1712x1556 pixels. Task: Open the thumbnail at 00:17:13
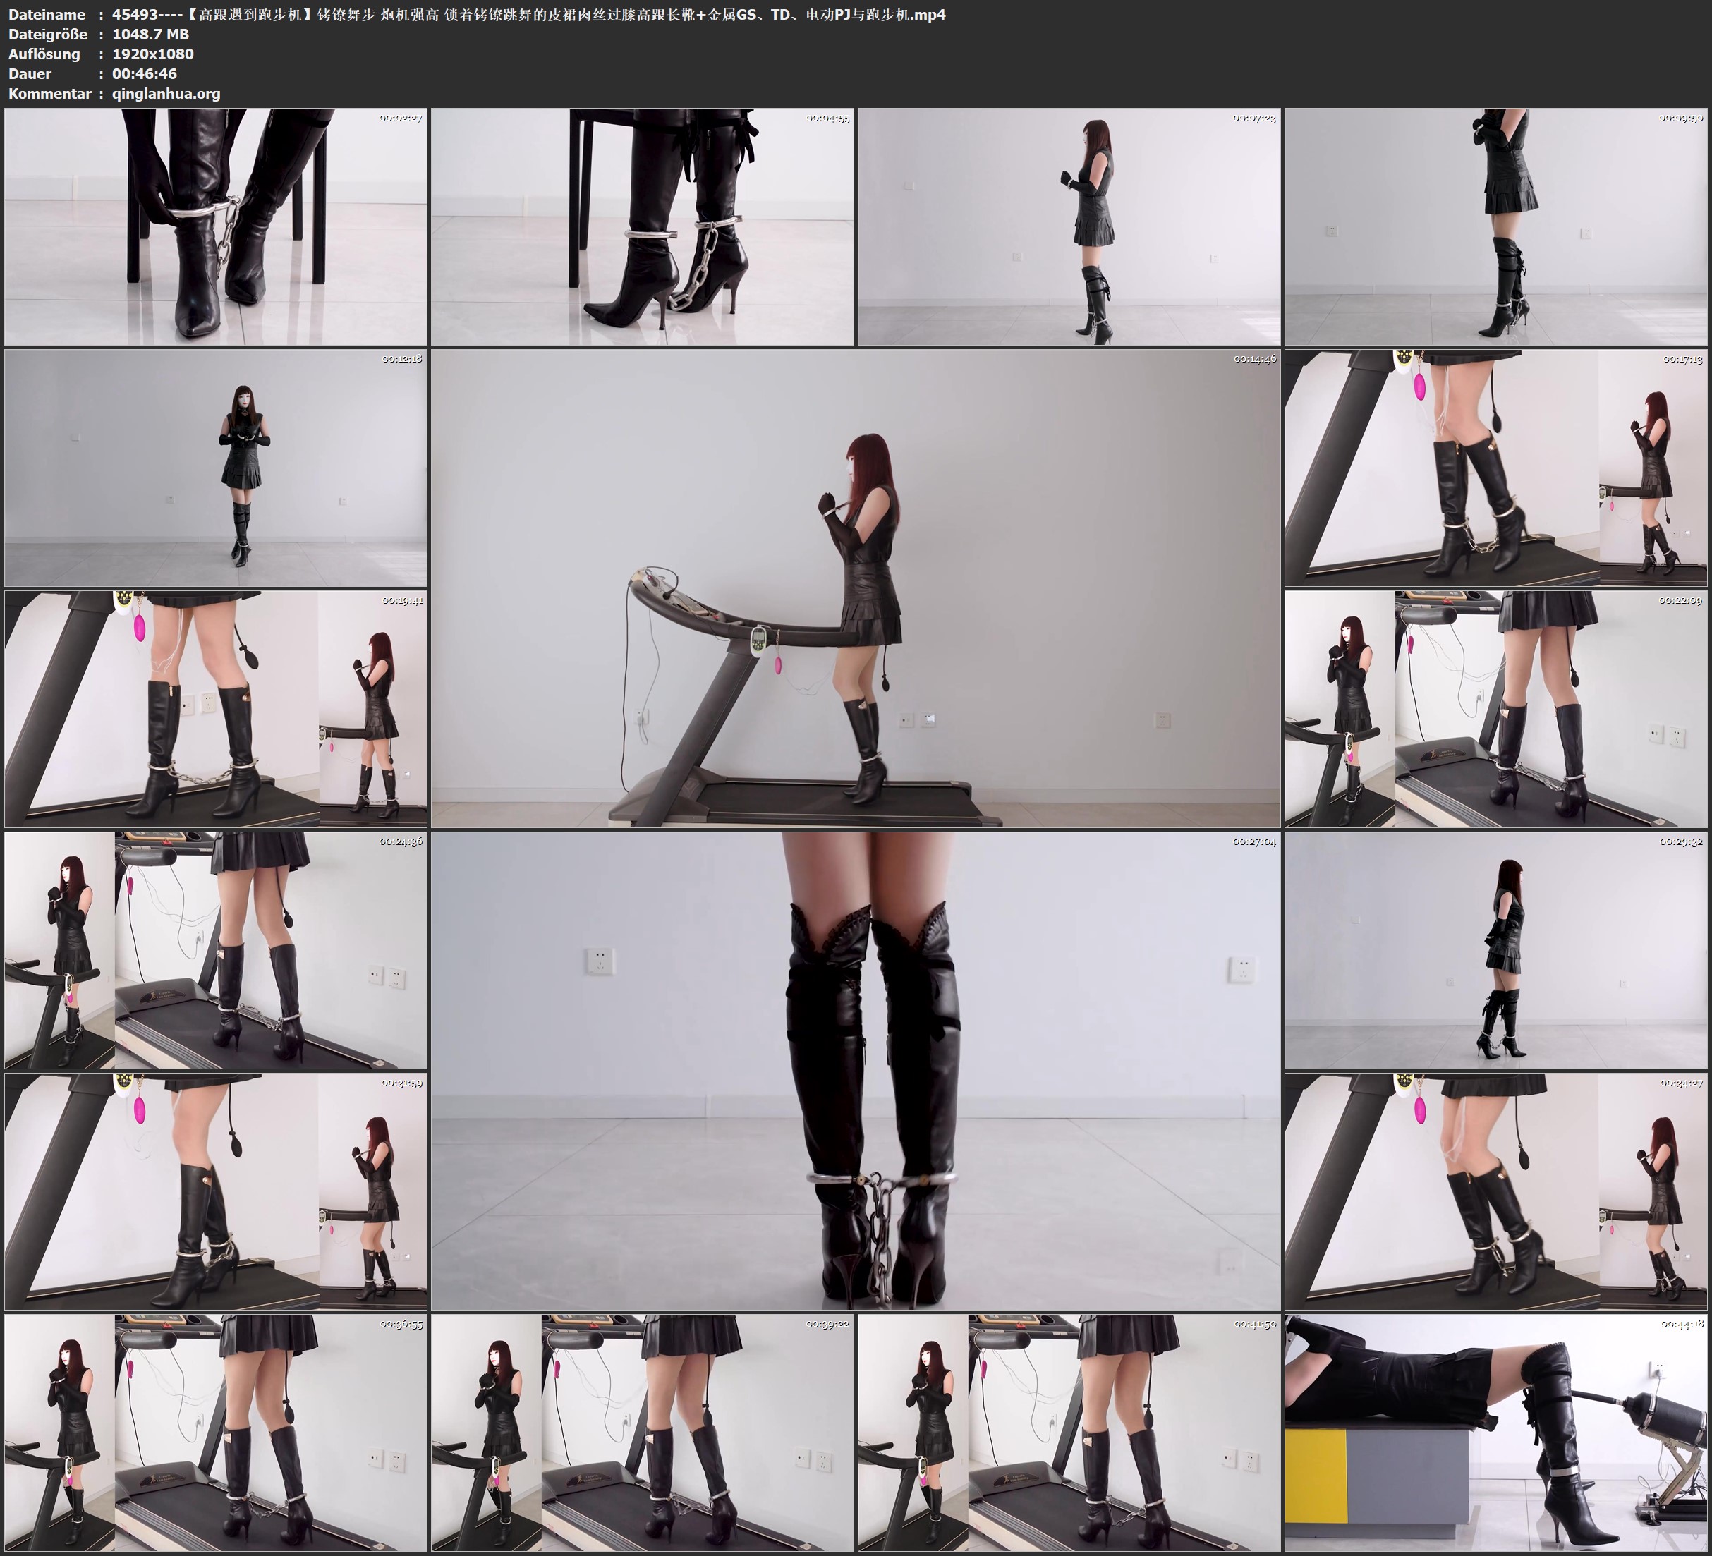[1496, 467]
